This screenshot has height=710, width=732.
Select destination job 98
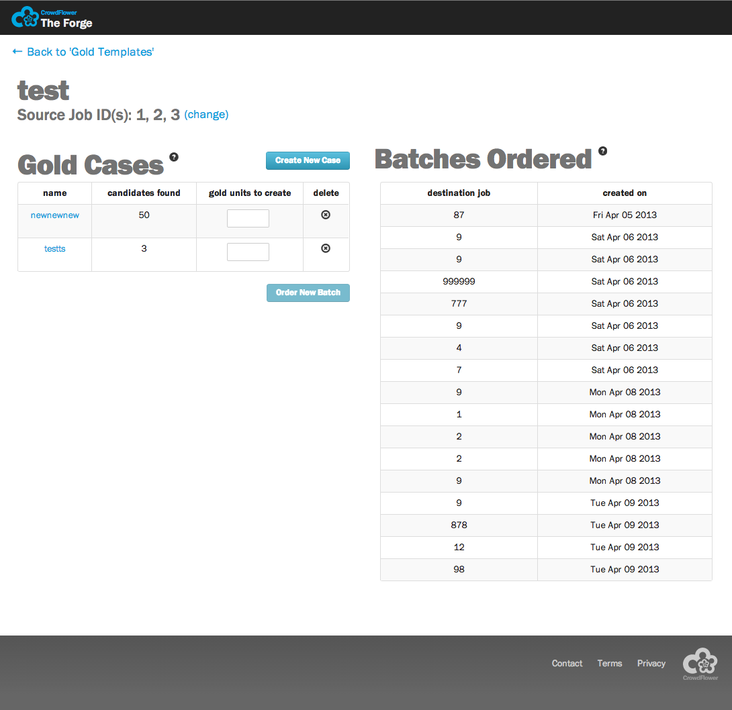point(459,569)
